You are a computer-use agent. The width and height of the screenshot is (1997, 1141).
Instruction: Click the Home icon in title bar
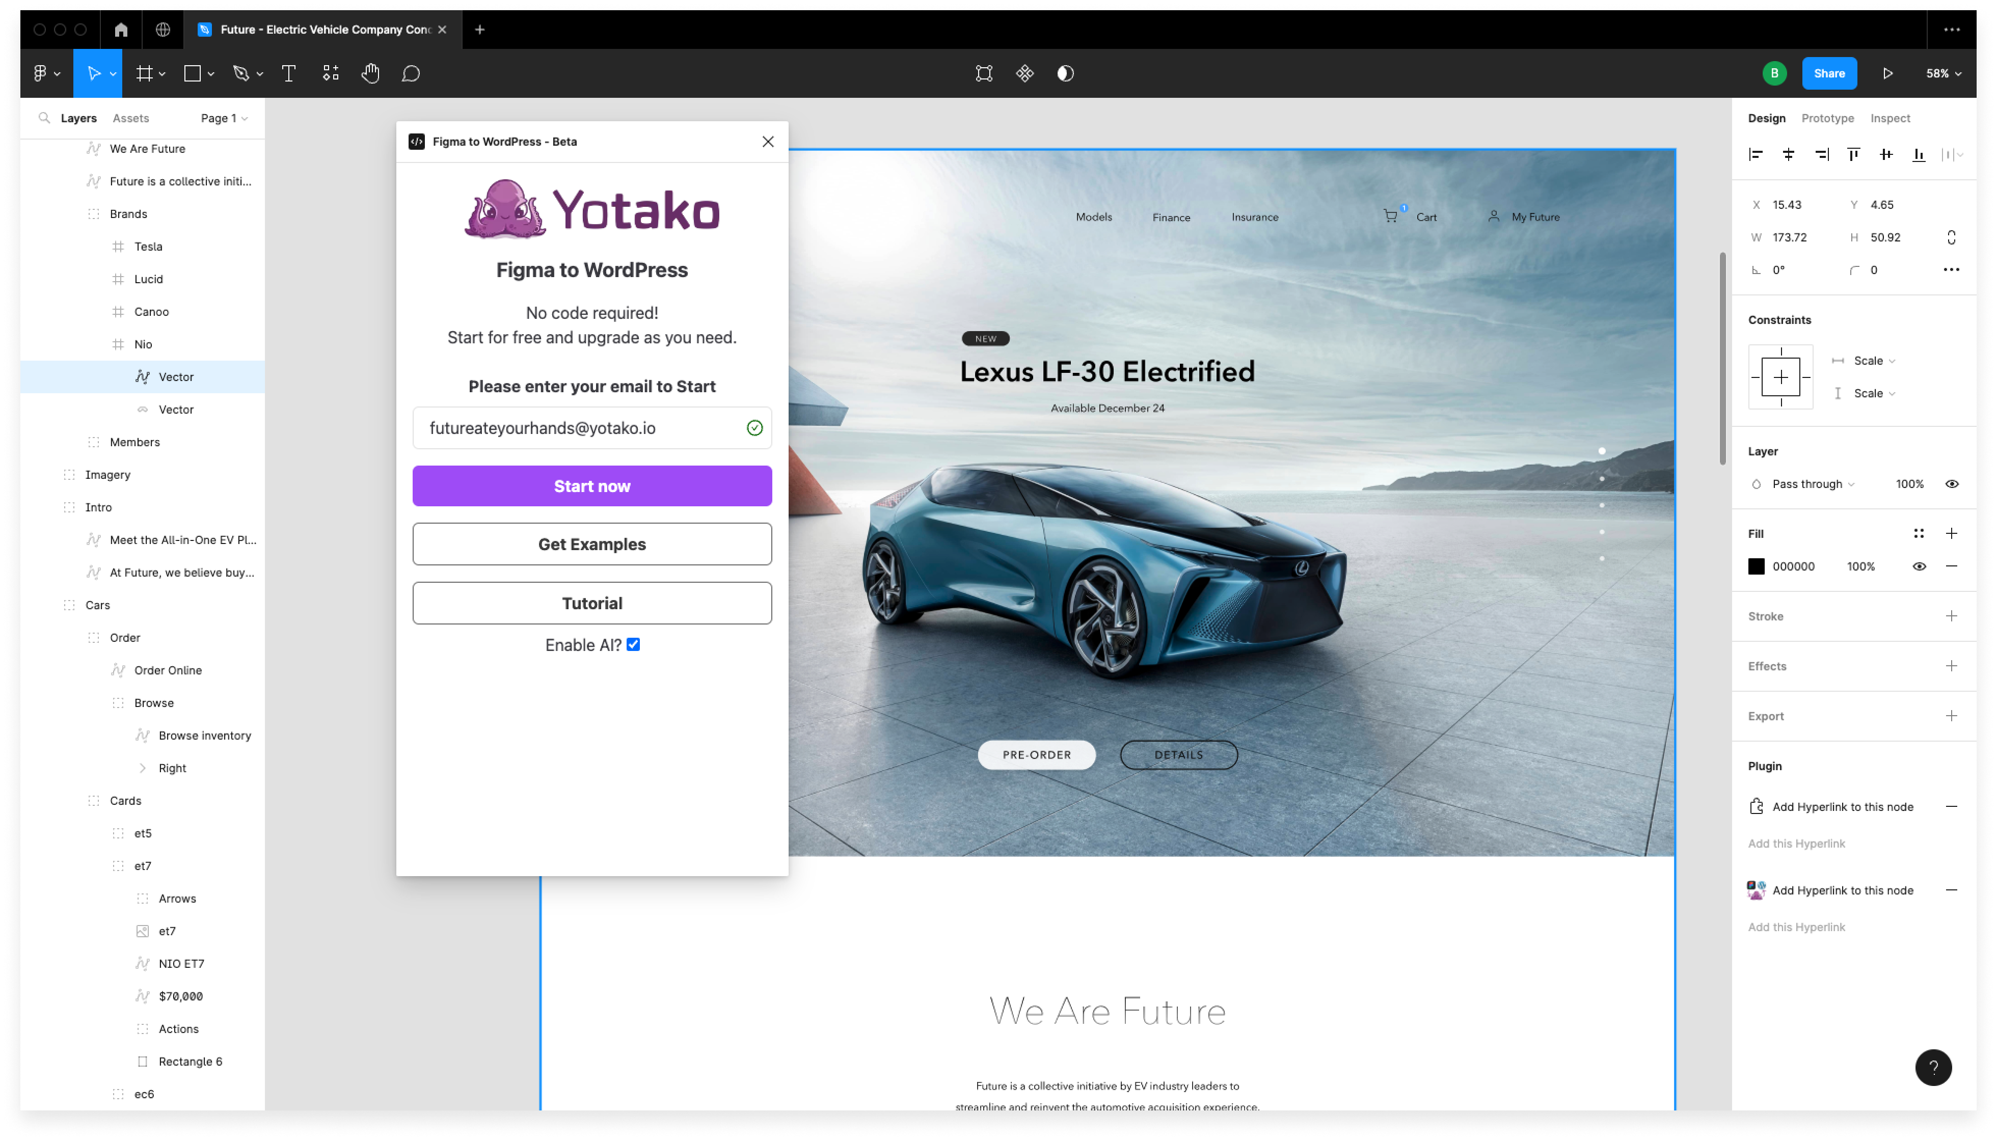pos(121,30)
